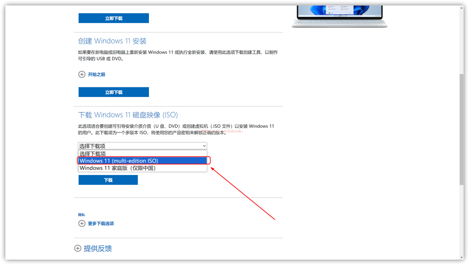Choose Windows 11 (multi-edition ISO) option

(x=142, y=161)
